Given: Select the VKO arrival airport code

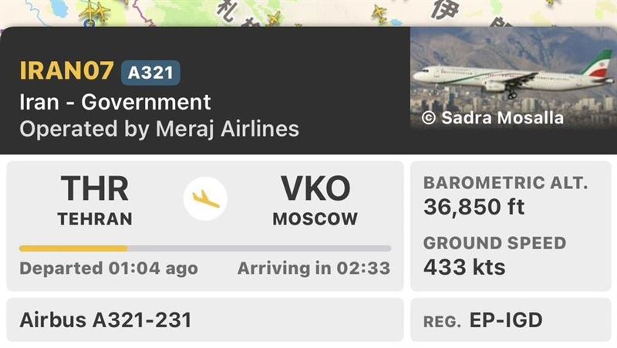Looking at the screenshot, I should pos(315,190).
